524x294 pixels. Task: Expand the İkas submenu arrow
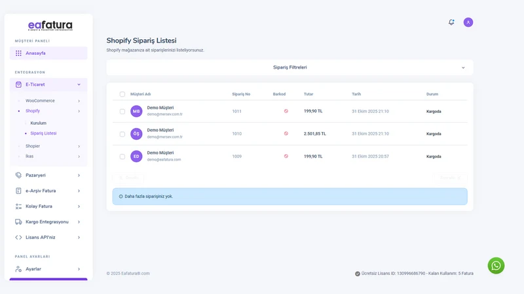[79, 156]
